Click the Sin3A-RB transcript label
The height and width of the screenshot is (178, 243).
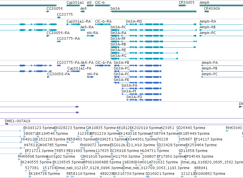tap(118, 44)
